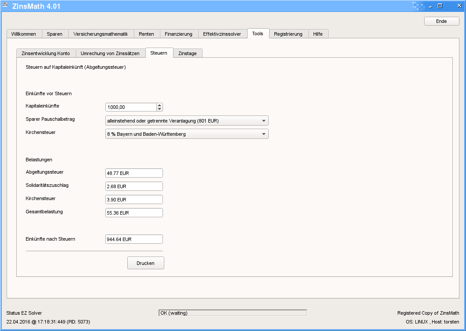Open the Sparen tab

coord(55,34)
